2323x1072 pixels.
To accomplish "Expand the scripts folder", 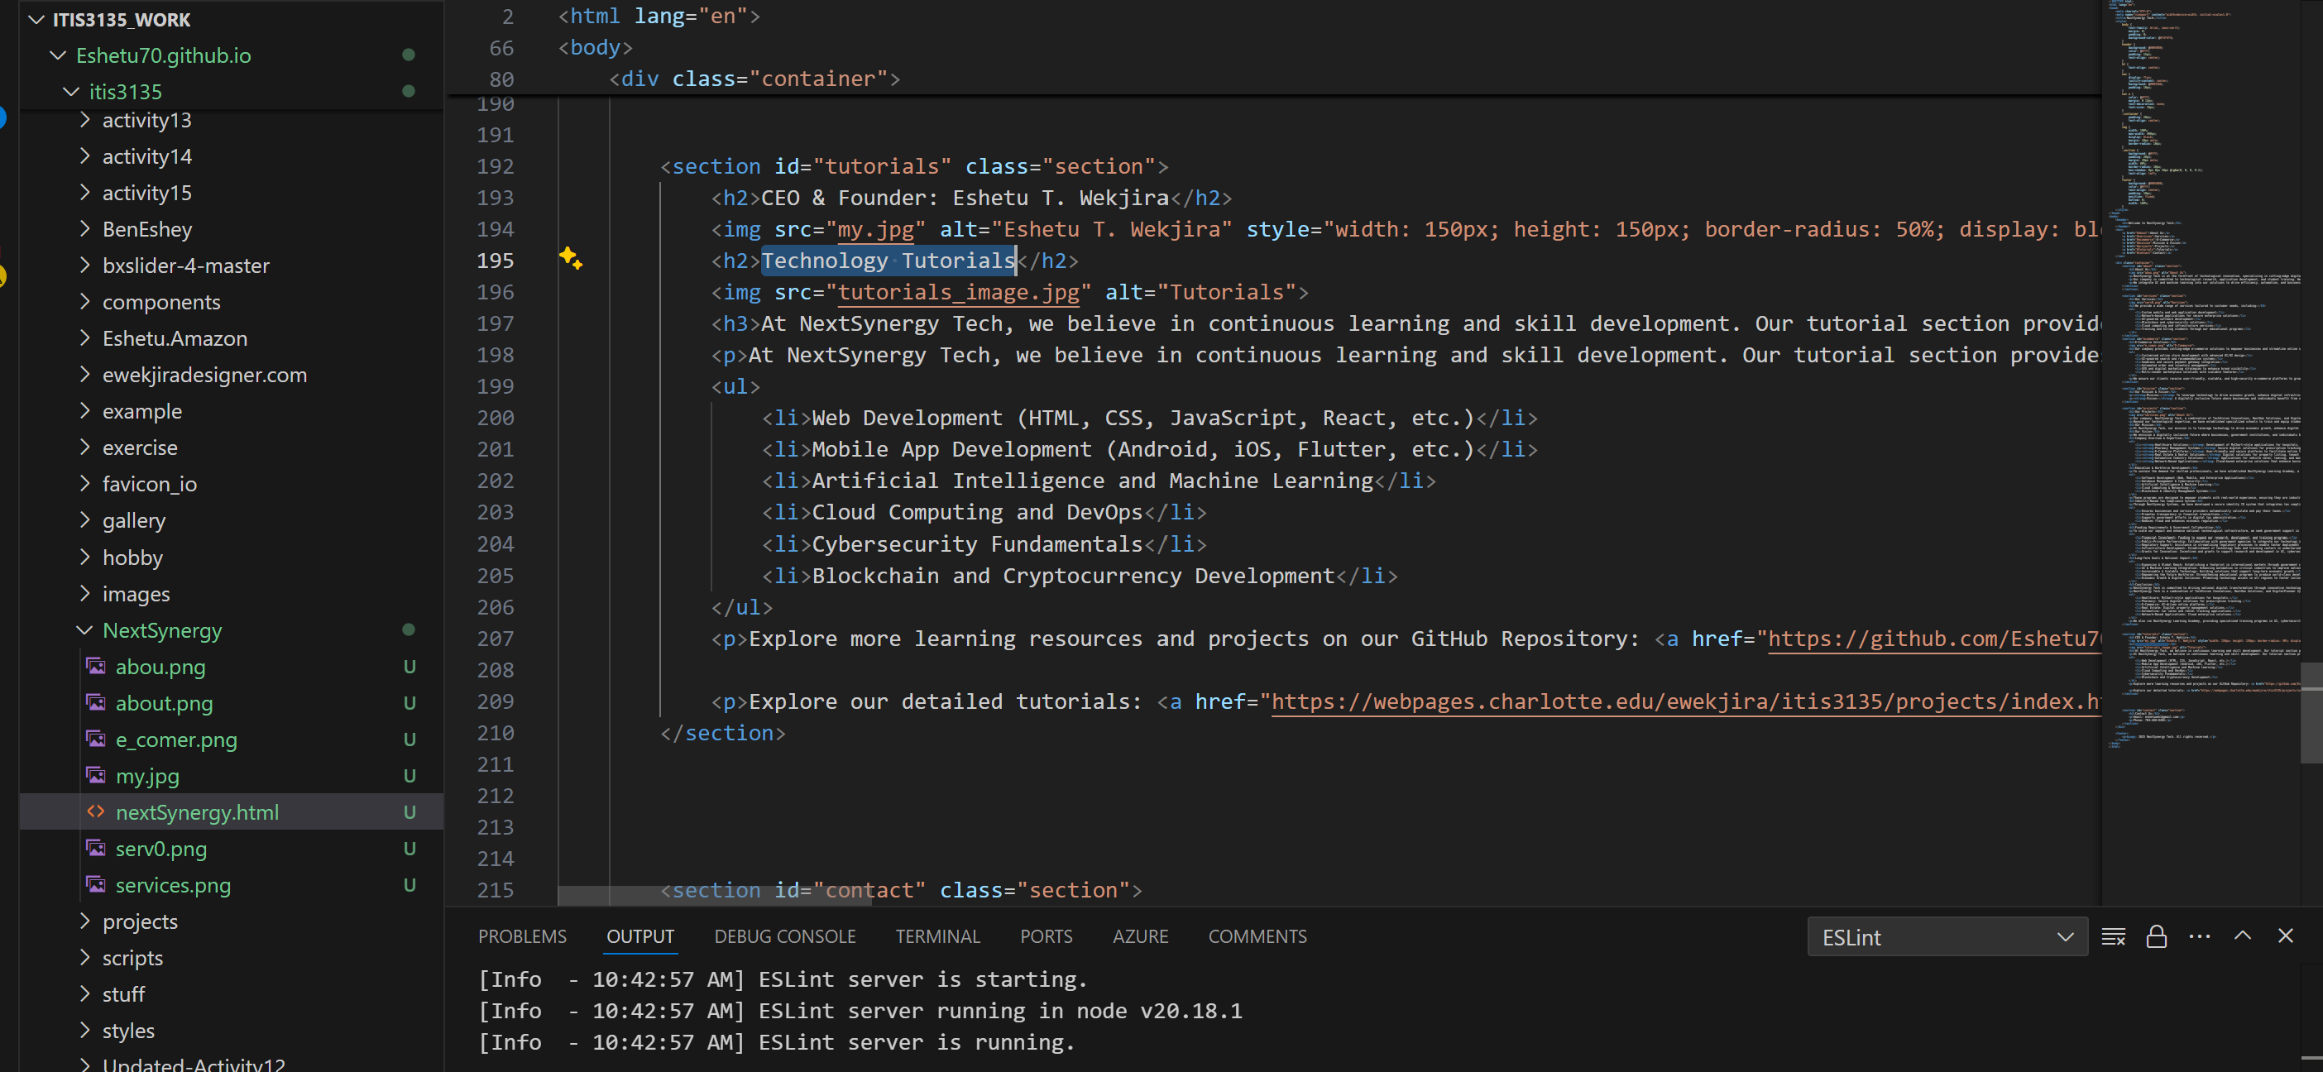I will pos(232,958).
